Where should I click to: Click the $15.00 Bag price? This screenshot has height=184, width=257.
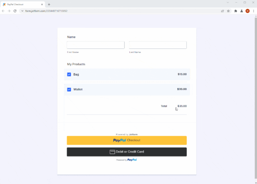pos(182,74)
